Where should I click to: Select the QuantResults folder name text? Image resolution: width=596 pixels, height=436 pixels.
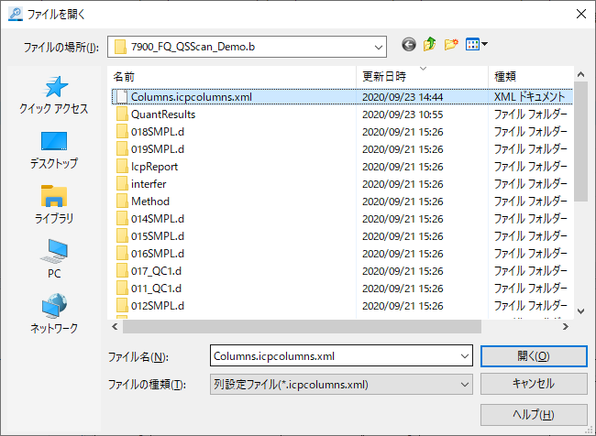(163, 114)
